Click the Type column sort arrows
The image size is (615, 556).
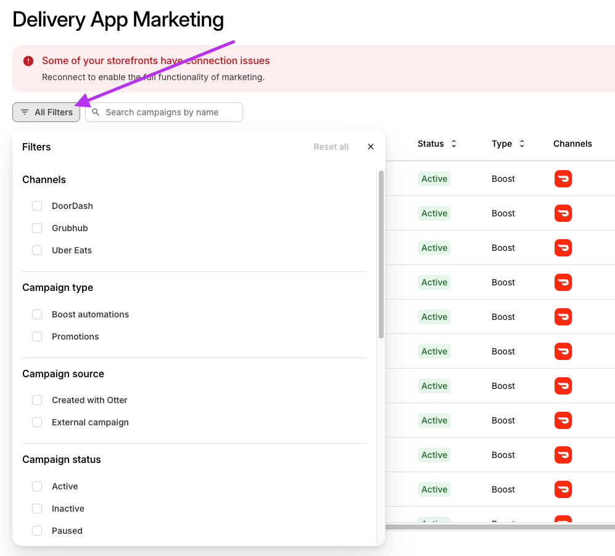point(522,144)
